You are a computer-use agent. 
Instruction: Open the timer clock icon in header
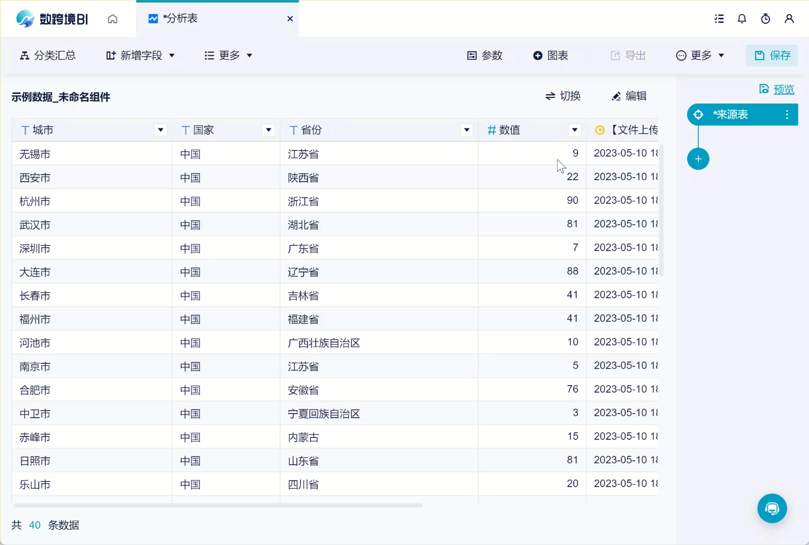[x=765, y=19]
